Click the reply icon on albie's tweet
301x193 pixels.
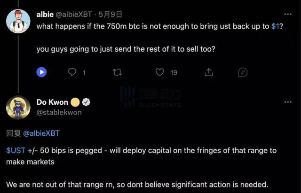point(72,72)
